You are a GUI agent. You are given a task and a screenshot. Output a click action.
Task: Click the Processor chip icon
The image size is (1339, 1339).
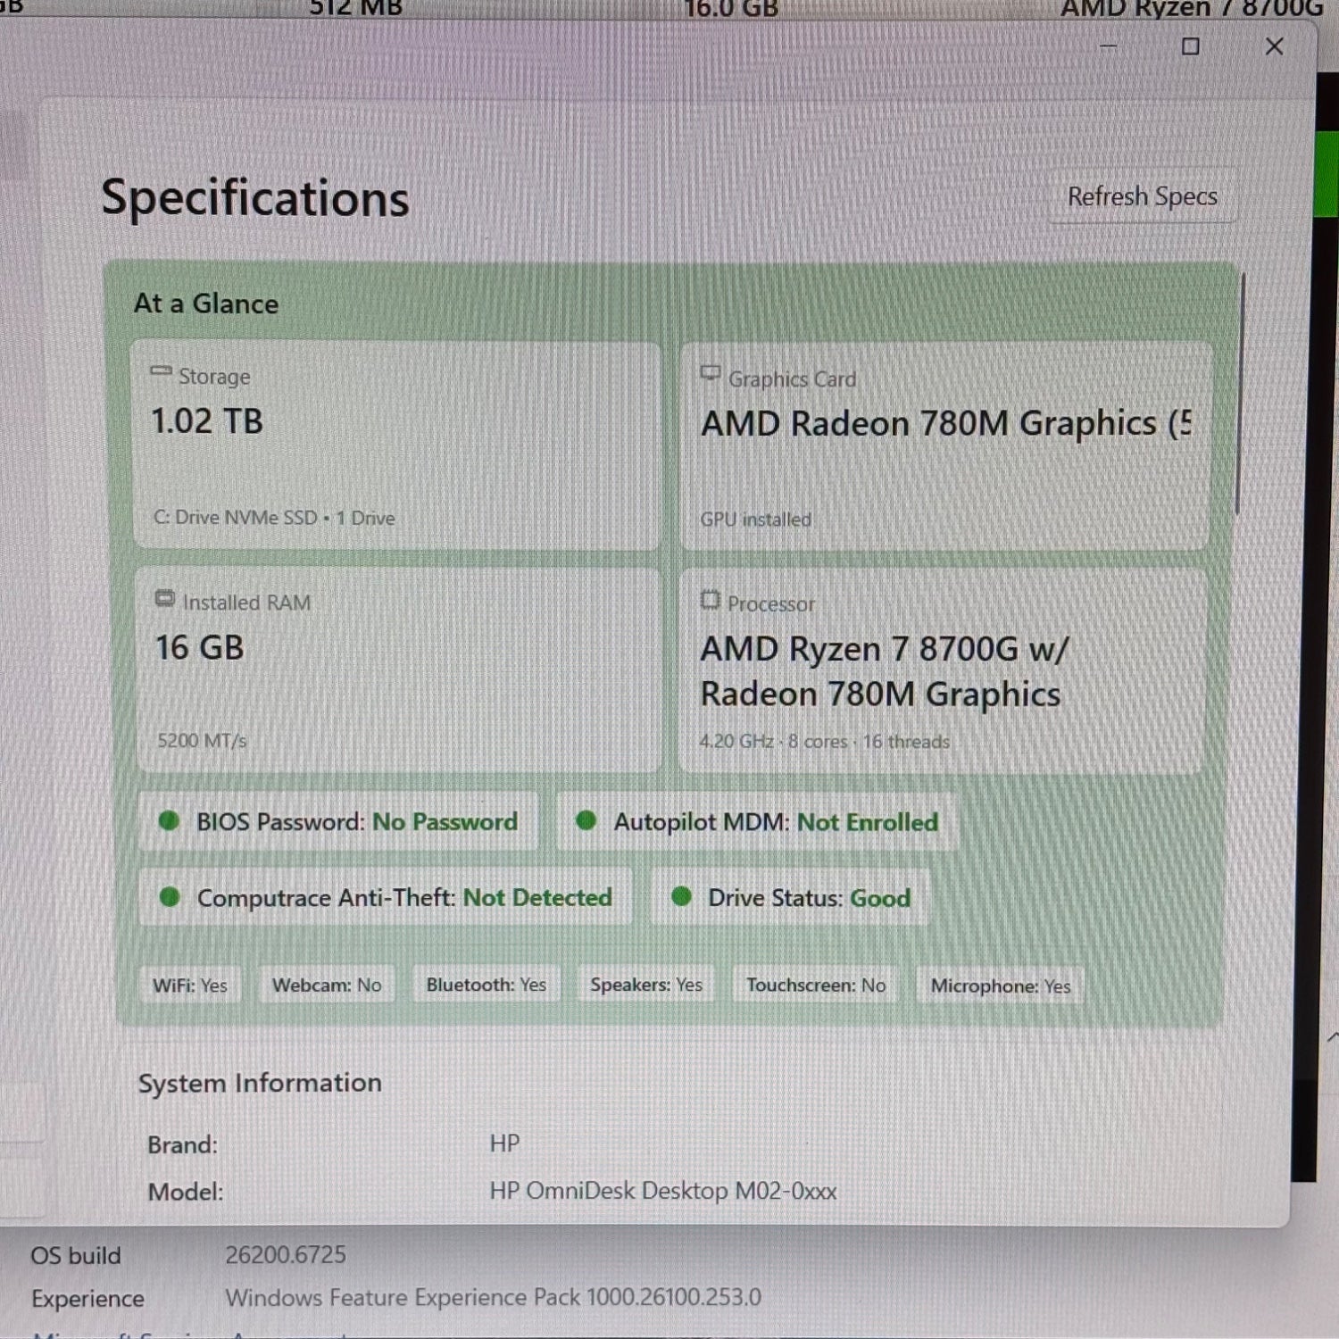coord(710,600)
